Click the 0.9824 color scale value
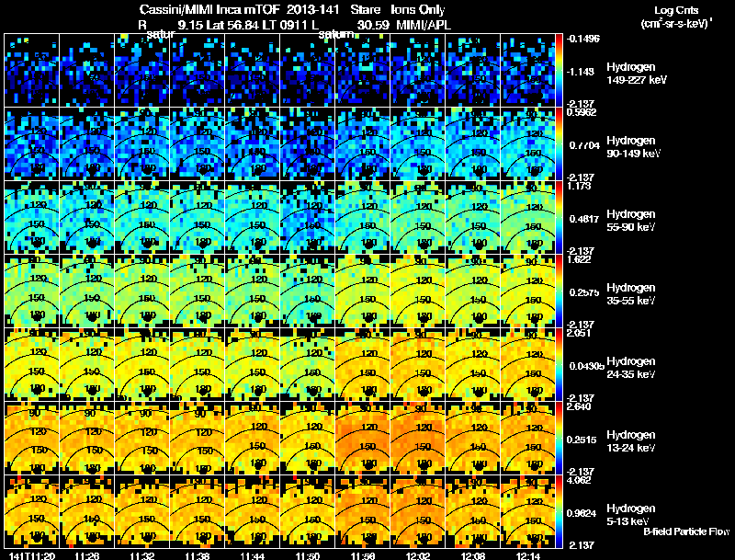The width and height of the screenshot is (735, 560). (x=582, y=513)
